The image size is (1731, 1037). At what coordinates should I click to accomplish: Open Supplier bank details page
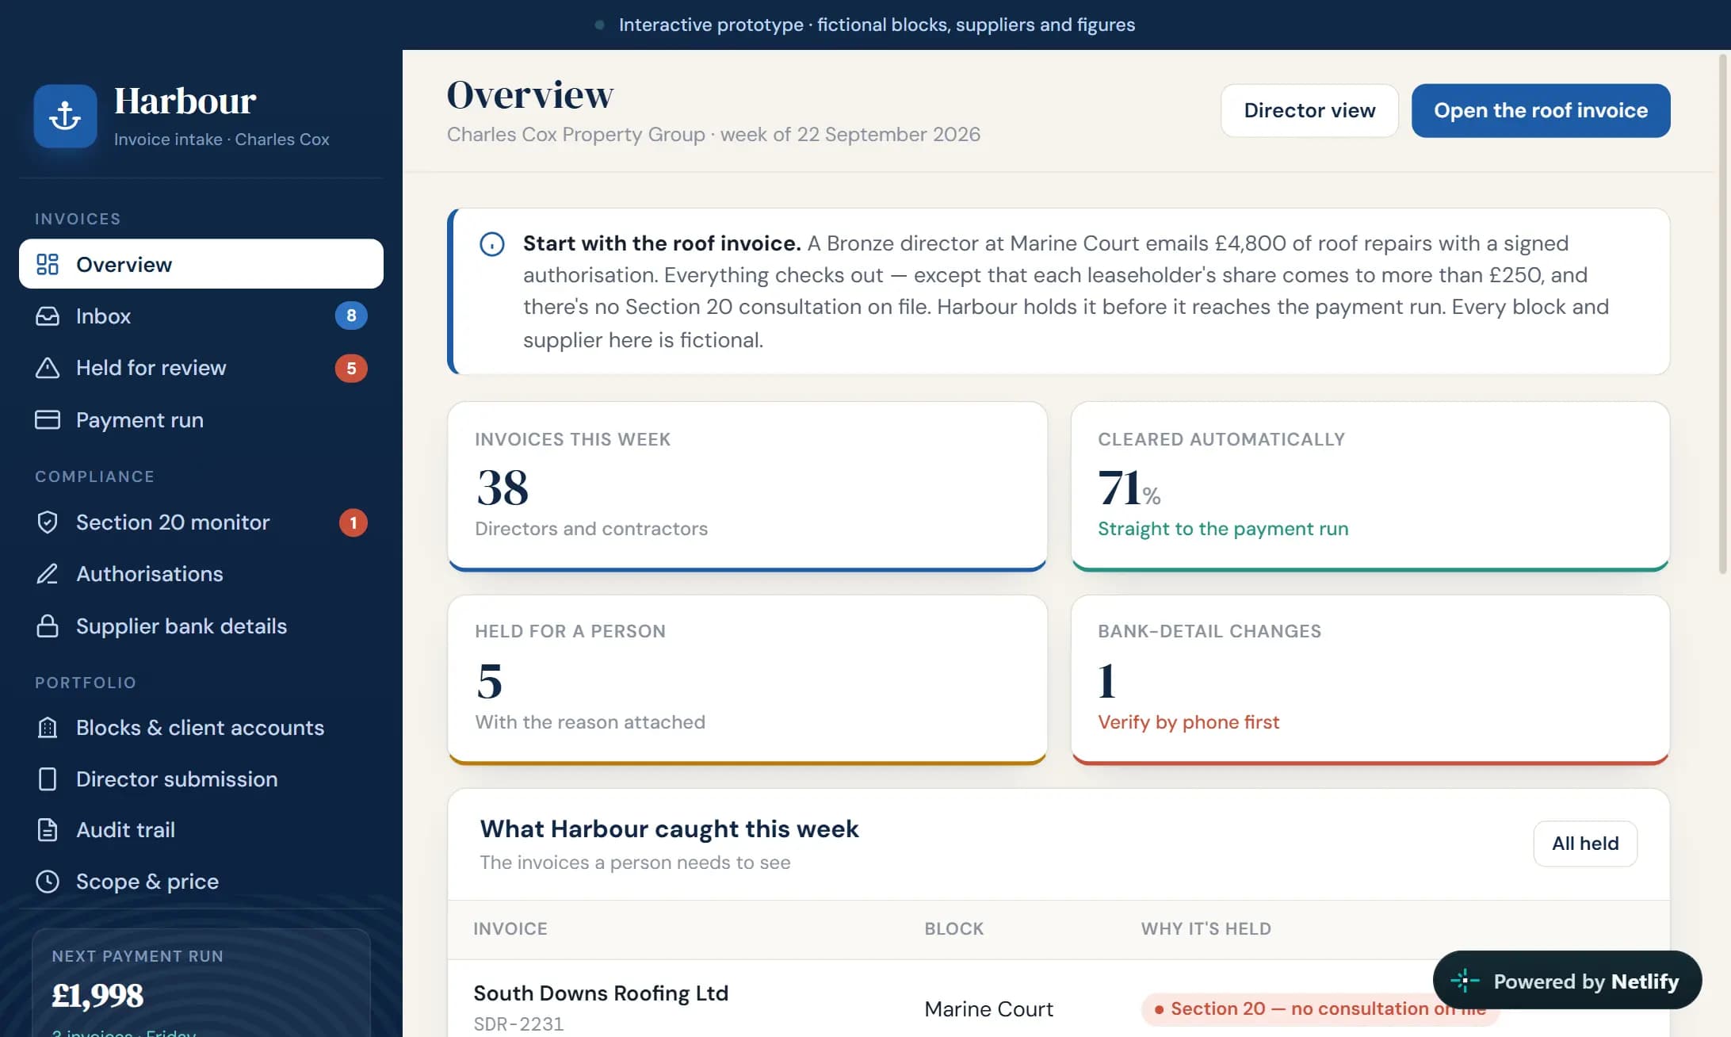(x=201, y=626)
